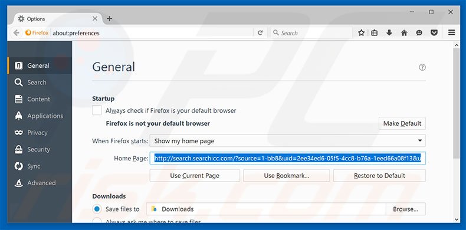Open the Advanced preferences category
Image resolution: width=466 pixels, height=230 pixels.
pos(40,183)
